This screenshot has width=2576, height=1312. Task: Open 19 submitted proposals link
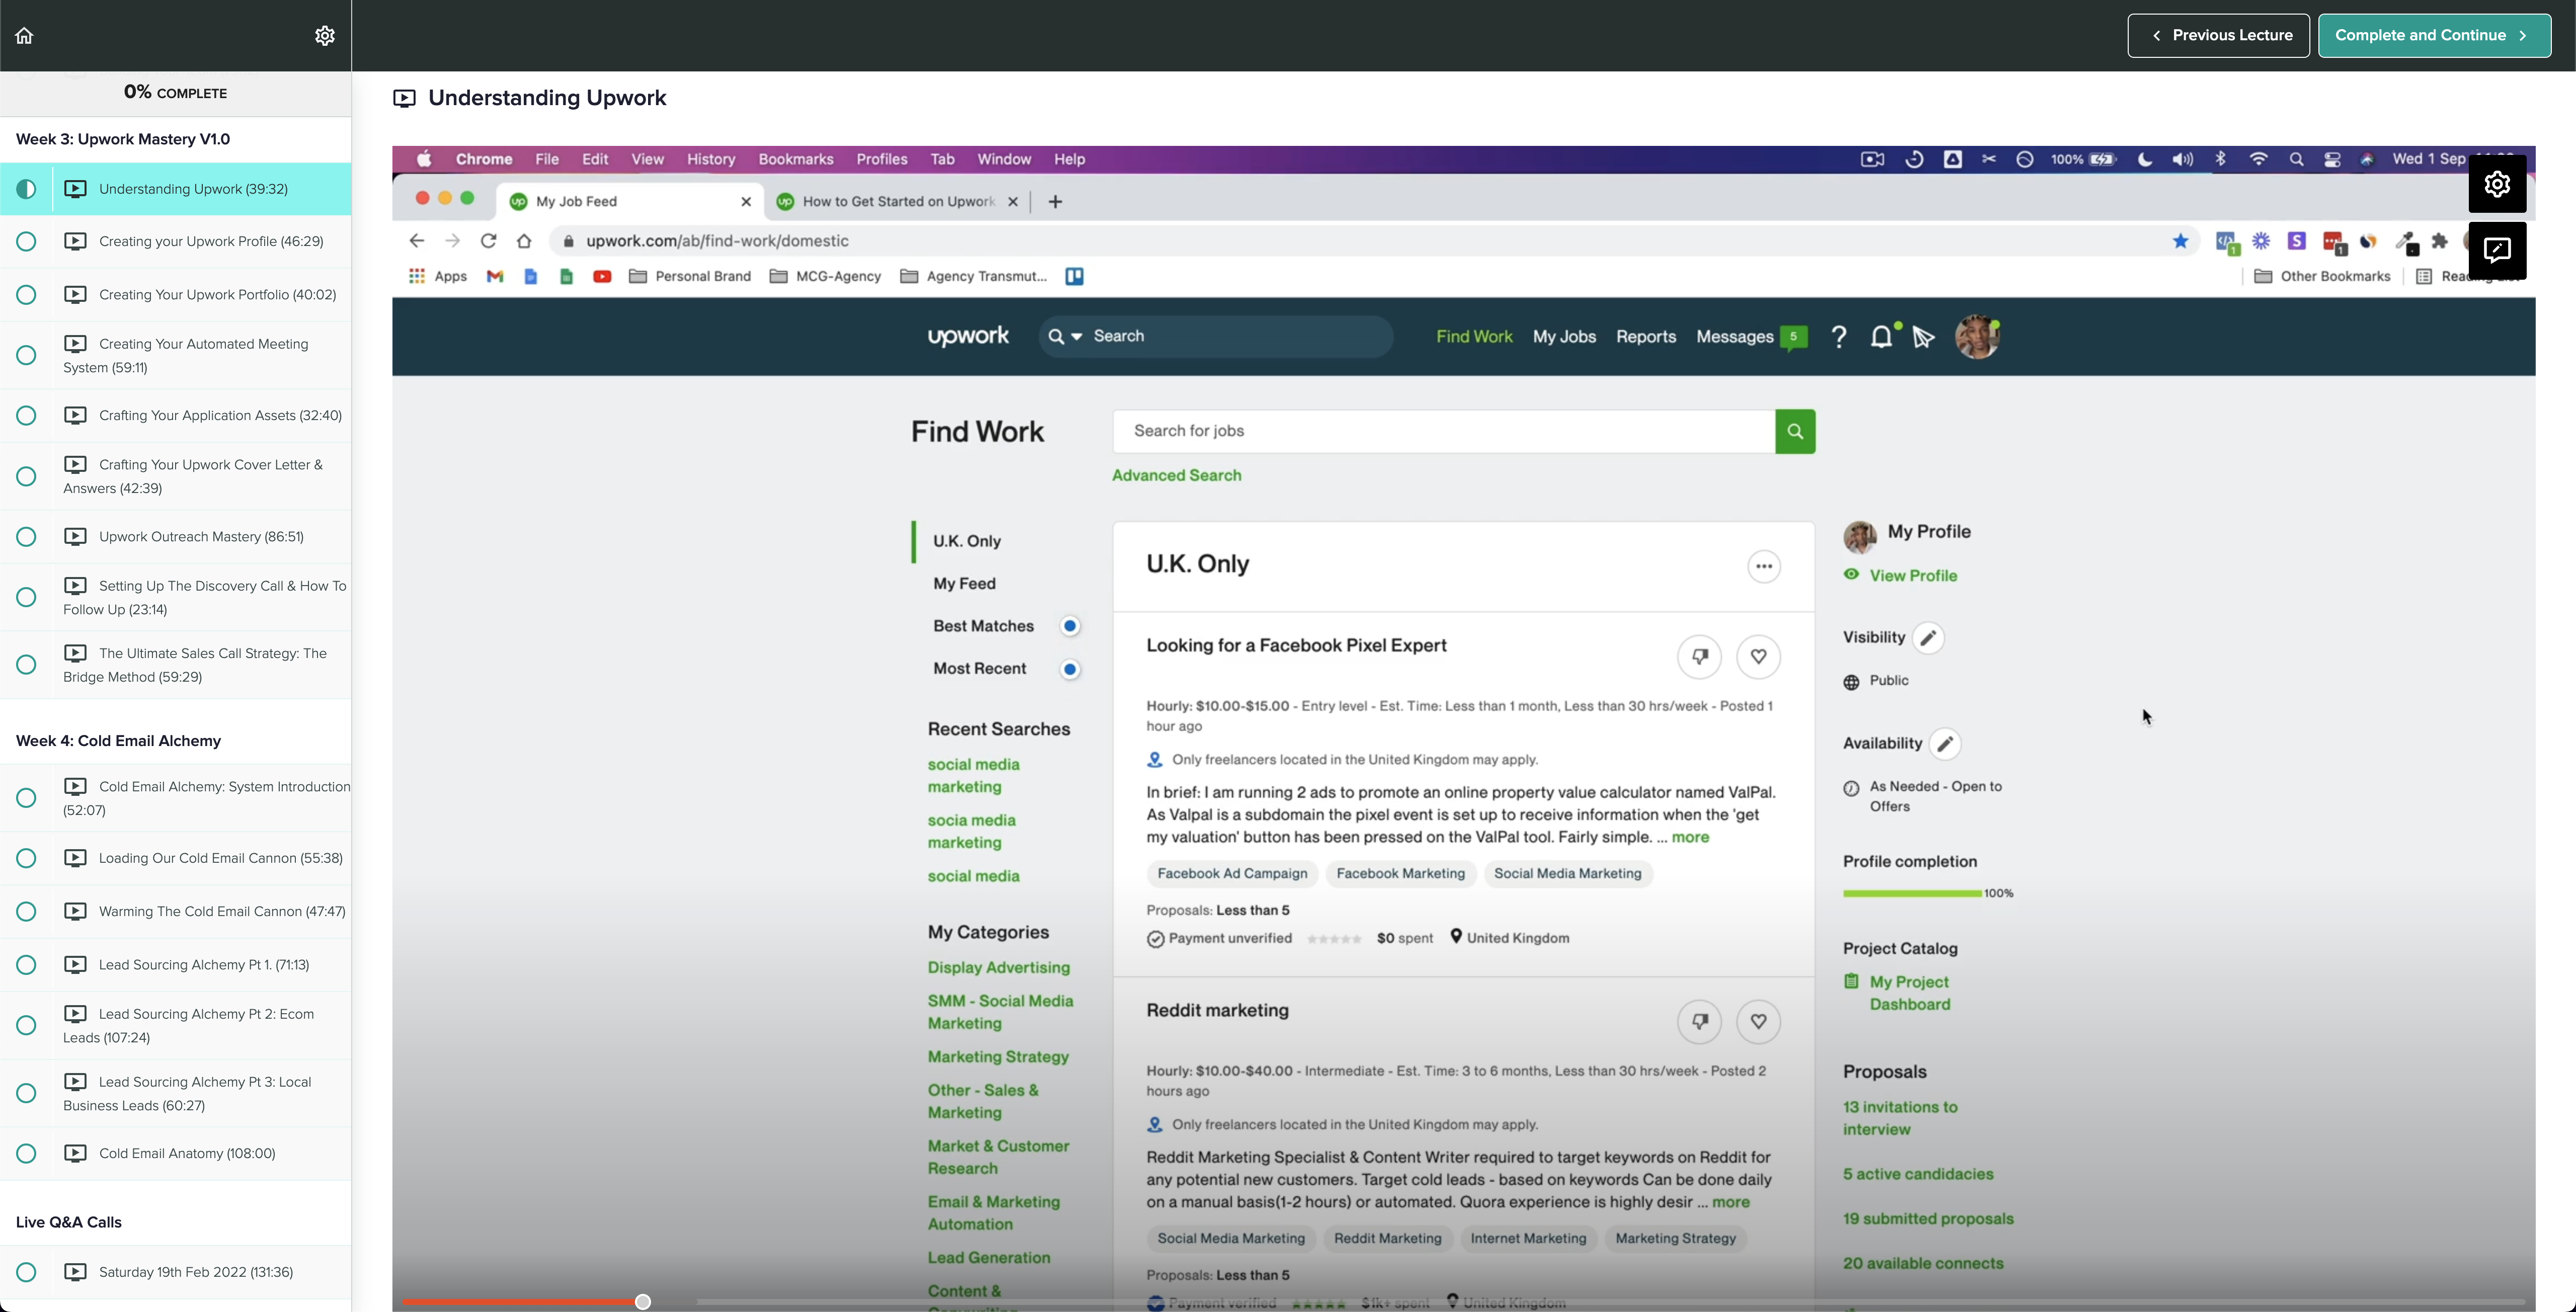pyautogui.click(x=1928, y=1219)
